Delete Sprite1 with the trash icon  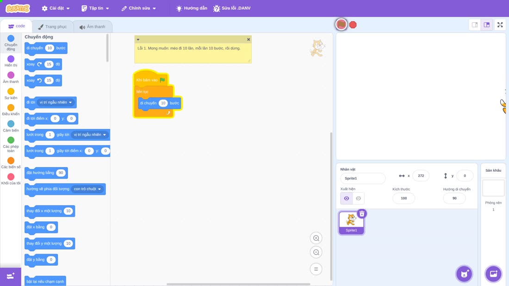[x=362, y=214]
